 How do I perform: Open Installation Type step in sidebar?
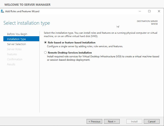pos(21,39)
